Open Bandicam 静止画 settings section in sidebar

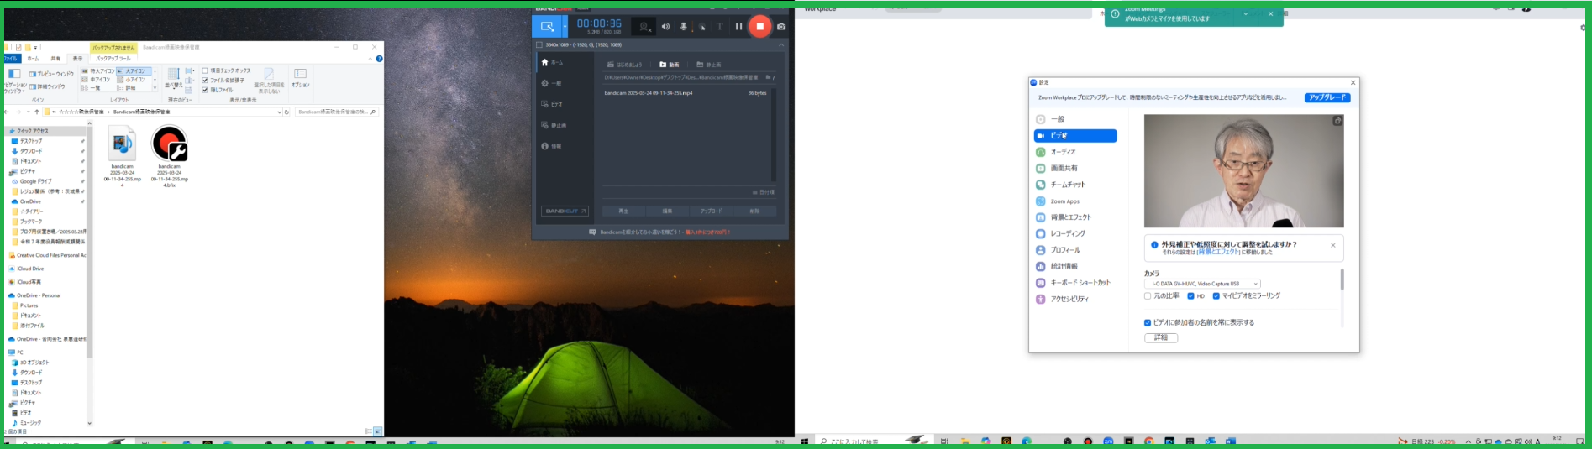[x=553, y=125]
